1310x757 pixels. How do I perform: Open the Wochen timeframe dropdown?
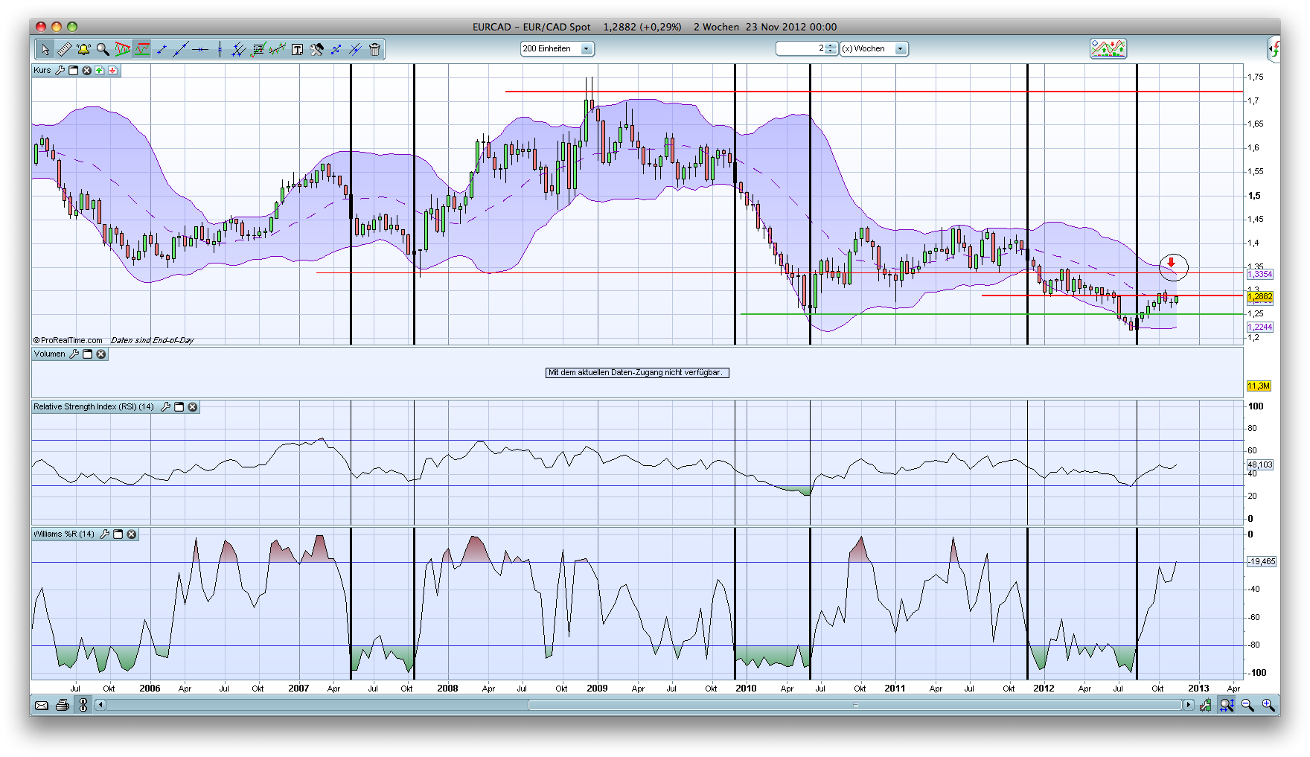click(x=901, y=48)
